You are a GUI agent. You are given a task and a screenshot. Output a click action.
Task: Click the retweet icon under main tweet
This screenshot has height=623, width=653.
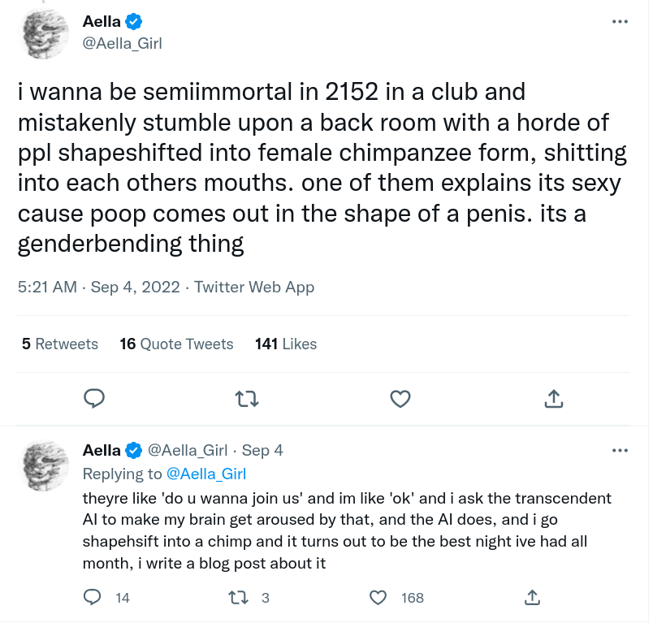click(x=247, y=399)
